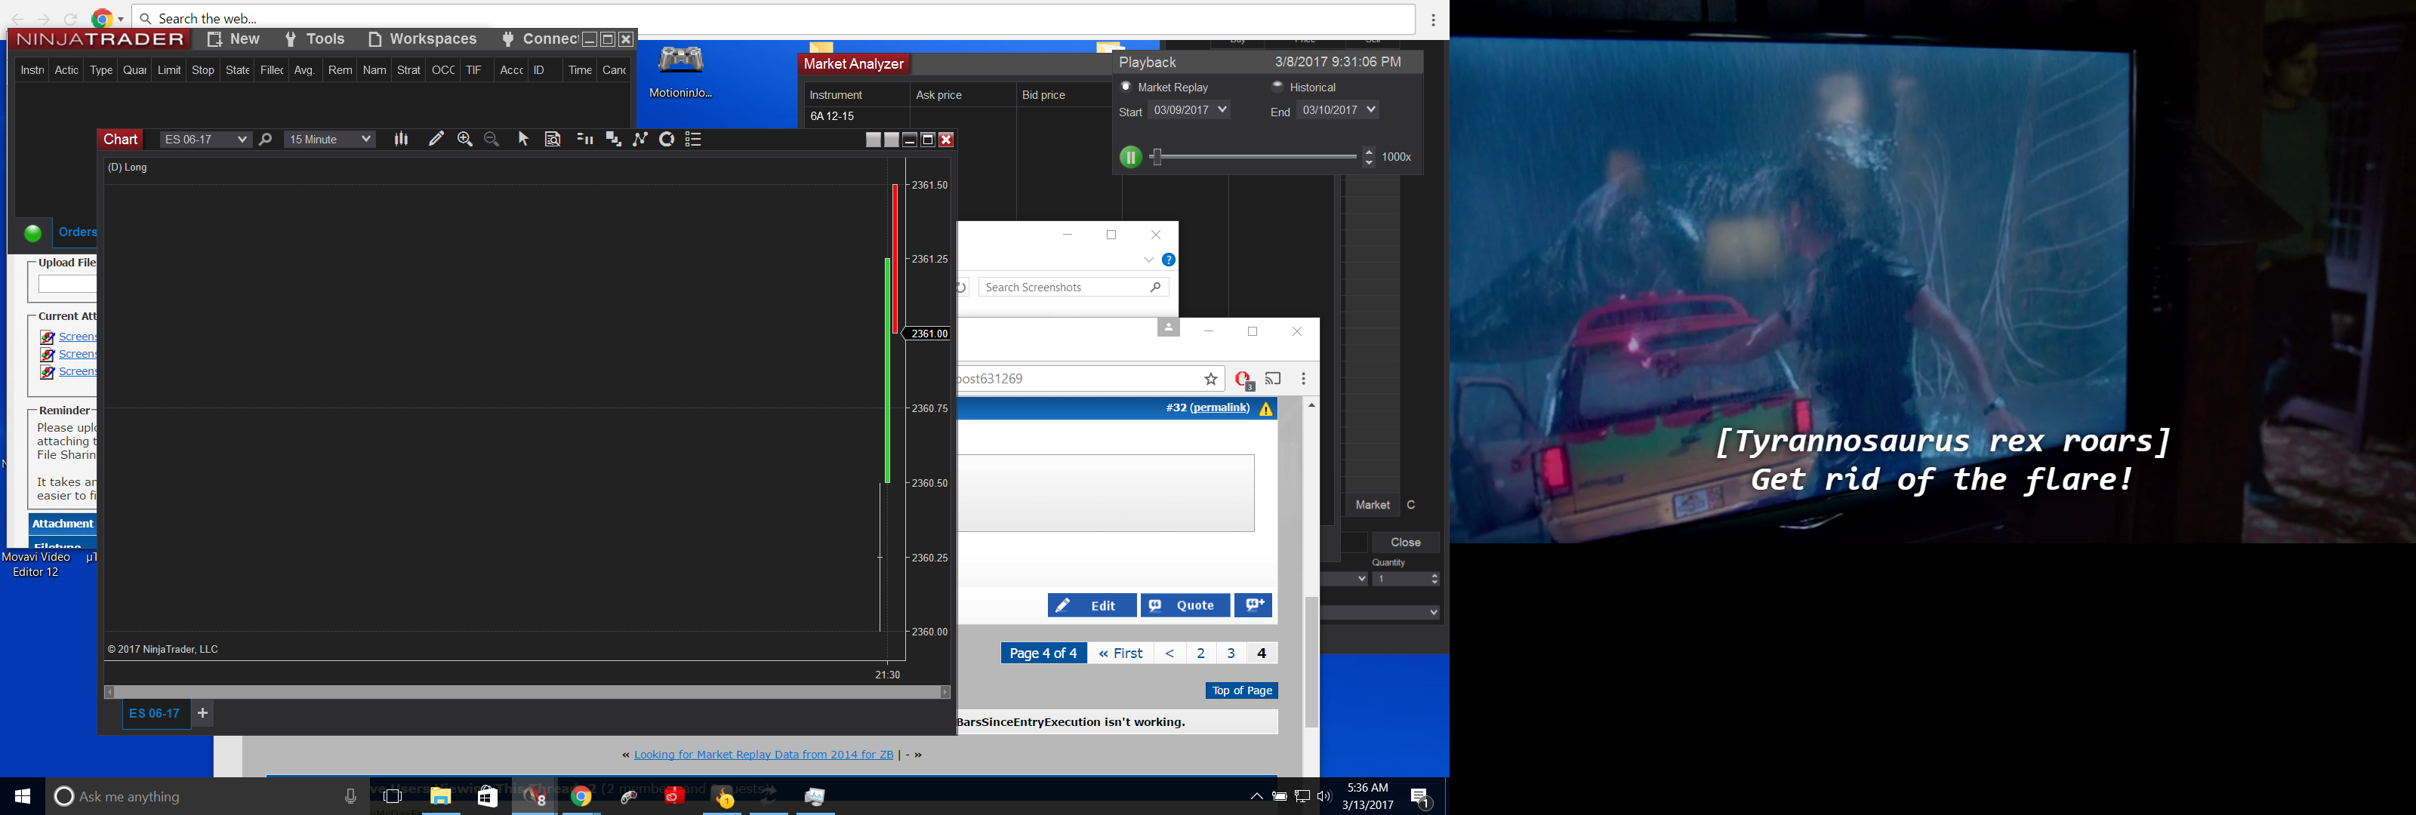Add a new chart tab with plus
Viewport: 2416px width, 815px height.
pyautogui.click(x=202, y=714)
